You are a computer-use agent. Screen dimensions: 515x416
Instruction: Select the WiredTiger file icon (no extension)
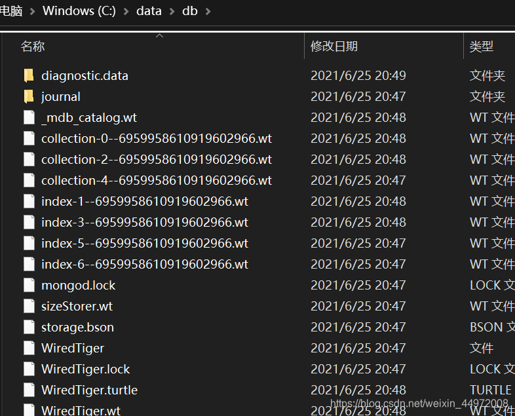click(x=29, y=348)
